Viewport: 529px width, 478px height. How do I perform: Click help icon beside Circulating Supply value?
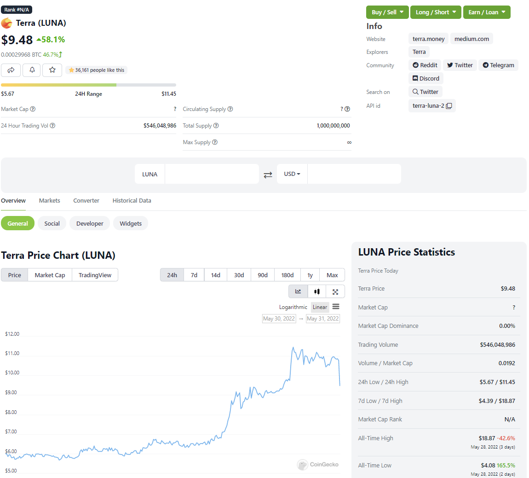click(347, 109)
